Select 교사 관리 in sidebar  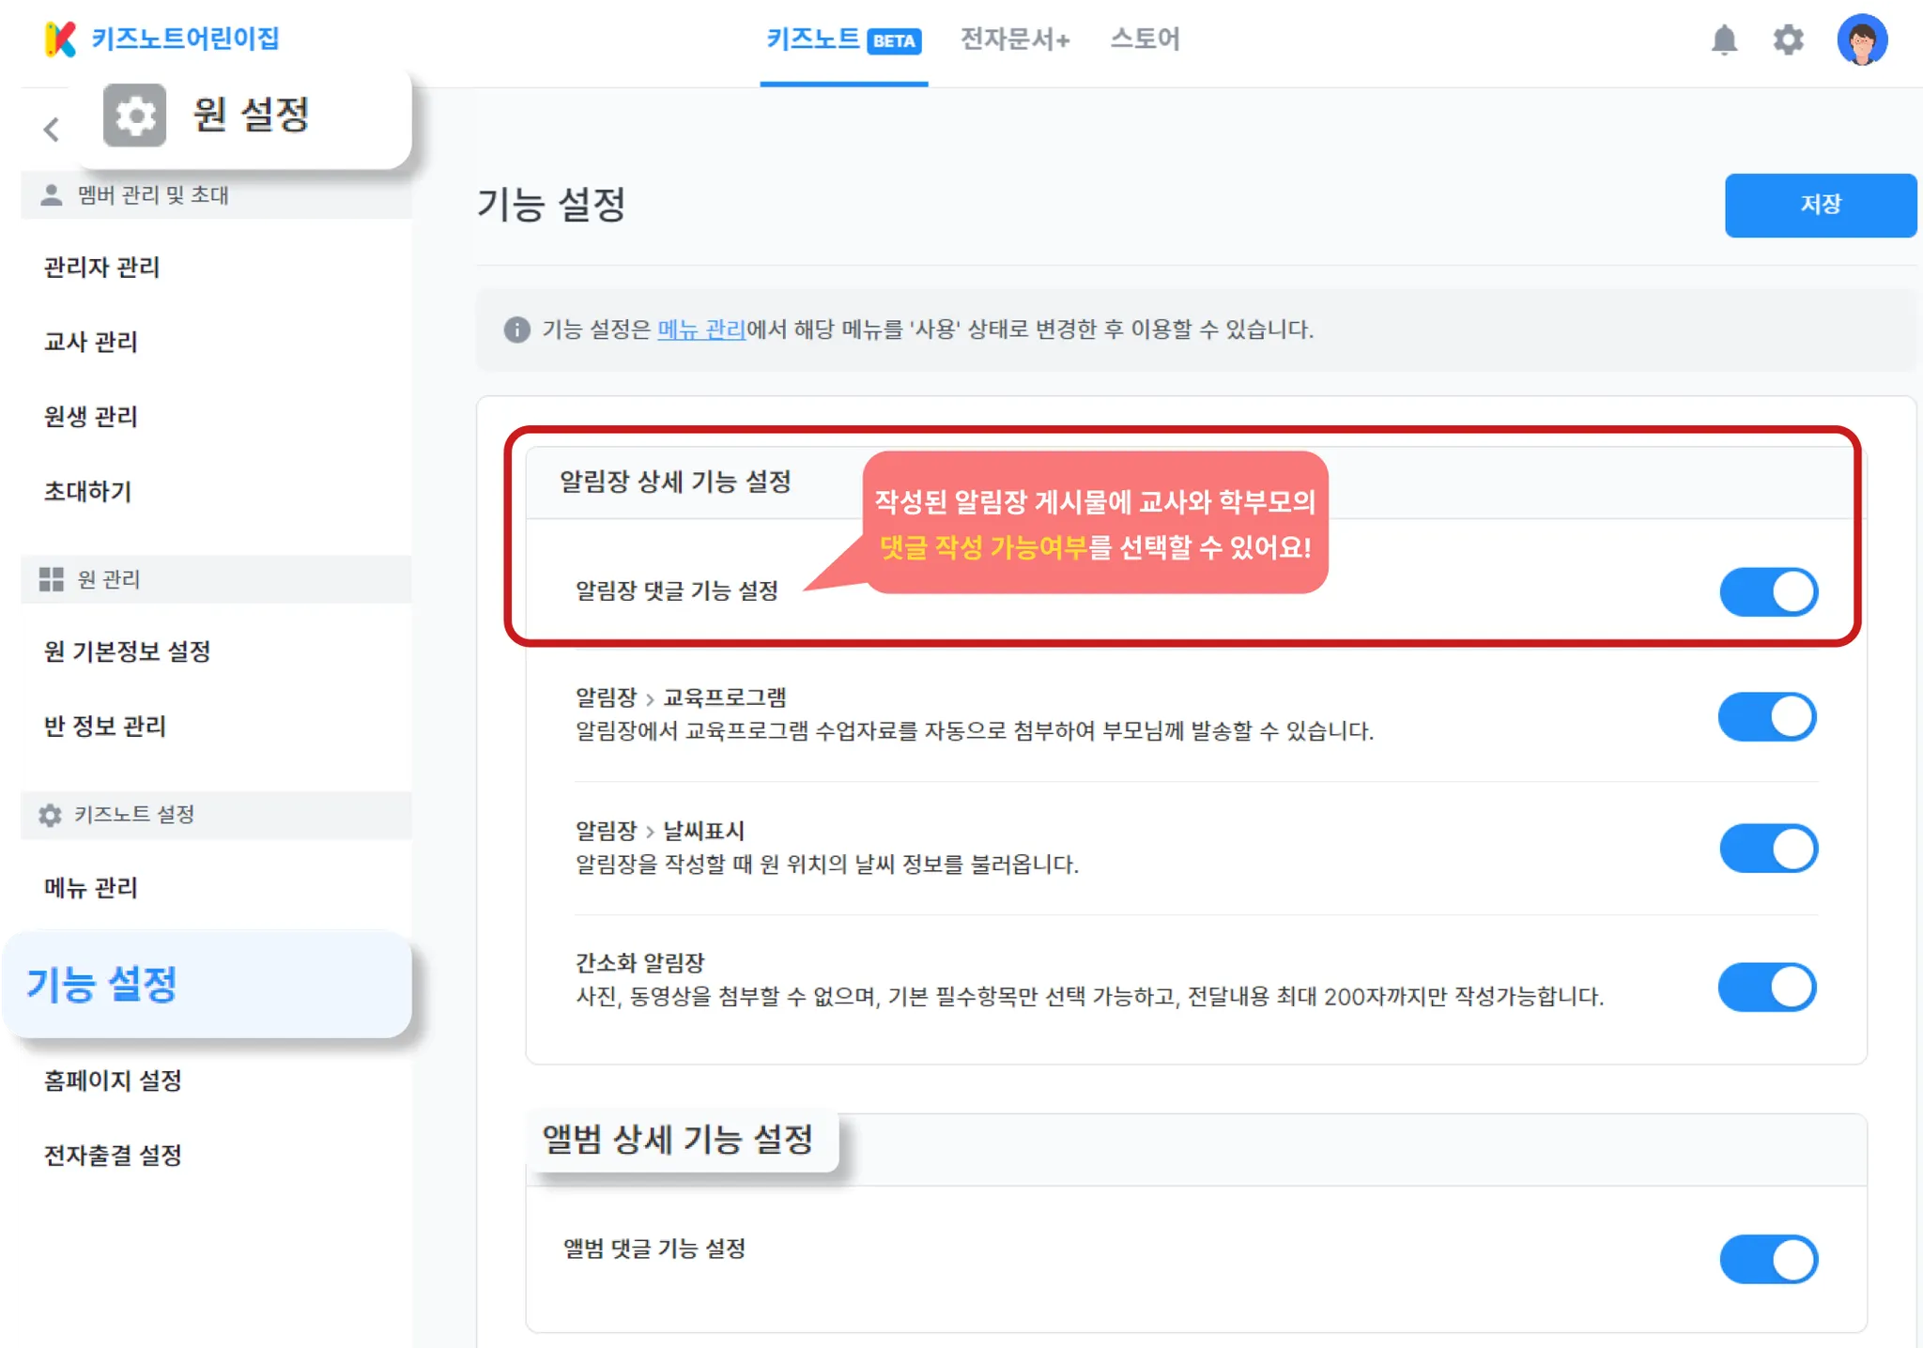(91, 342)
